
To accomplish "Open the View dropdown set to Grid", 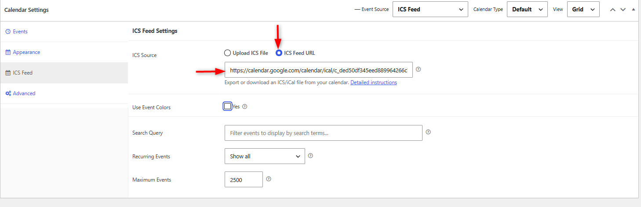I will coord(583,9).
